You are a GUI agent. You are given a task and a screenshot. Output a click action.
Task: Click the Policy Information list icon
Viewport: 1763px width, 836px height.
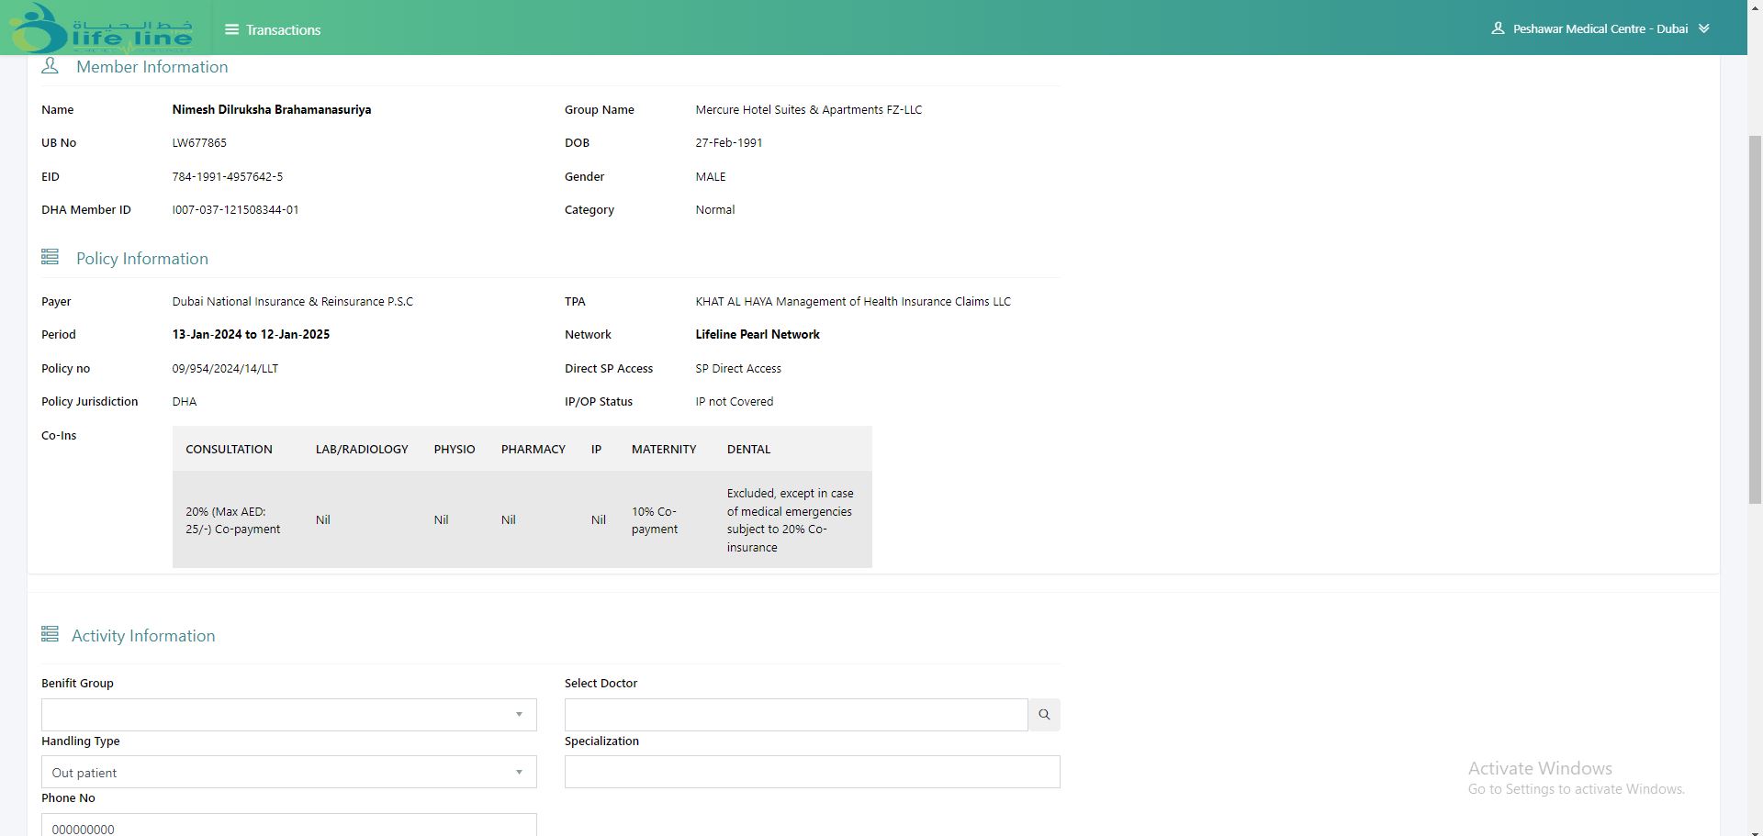51,258
